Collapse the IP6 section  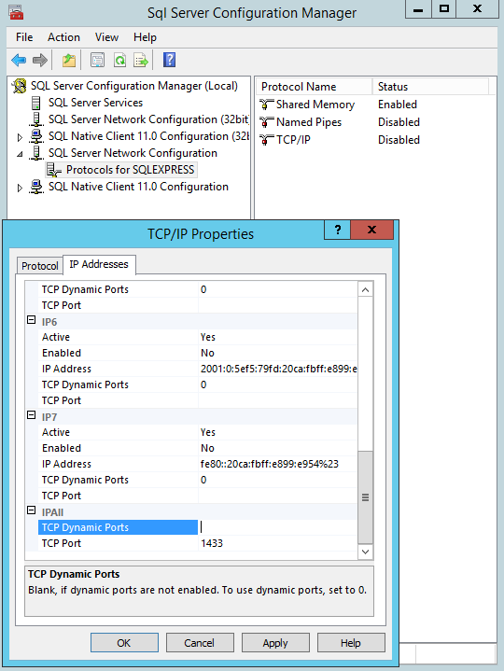(x=31, y=320)
